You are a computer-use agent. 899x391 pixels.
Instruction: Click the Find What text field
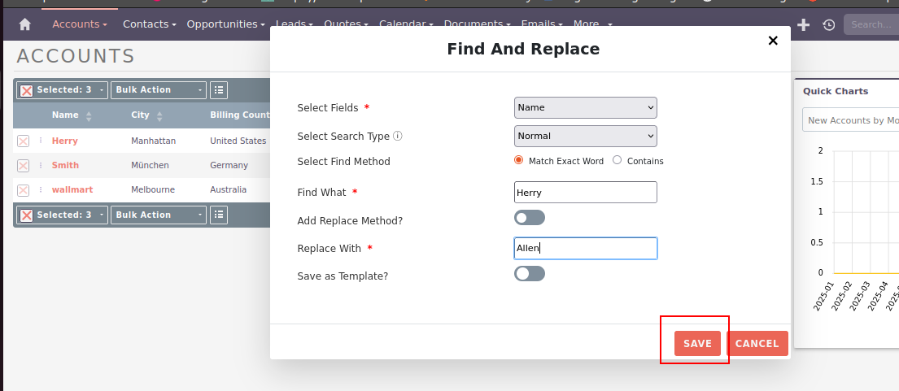pos(585,193)
